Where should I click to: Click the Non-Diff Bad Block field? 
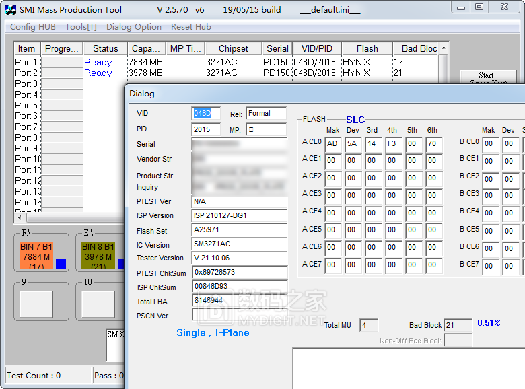click(458, 341)
